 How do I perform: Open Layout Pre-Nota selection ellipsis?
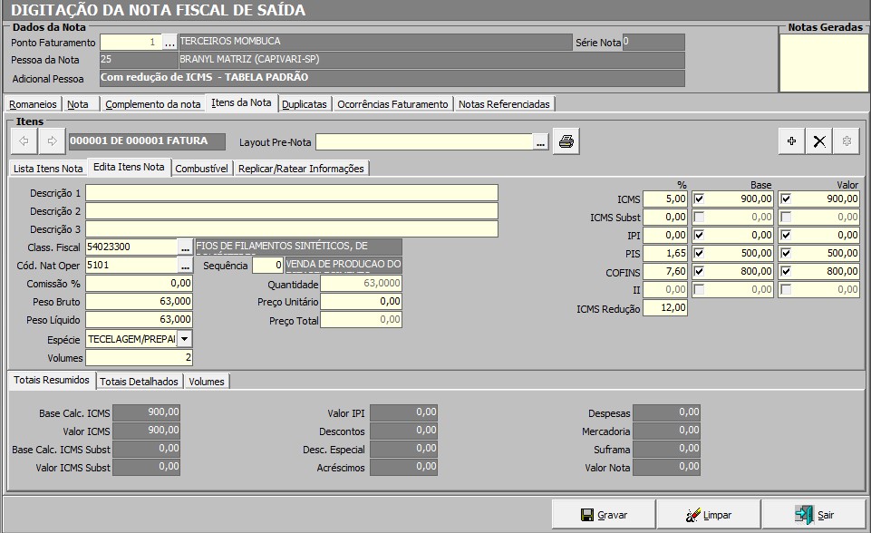click(x=541, y=142)
